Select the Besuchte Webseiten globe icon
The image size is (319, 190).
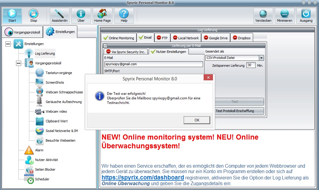pos(40,140)
